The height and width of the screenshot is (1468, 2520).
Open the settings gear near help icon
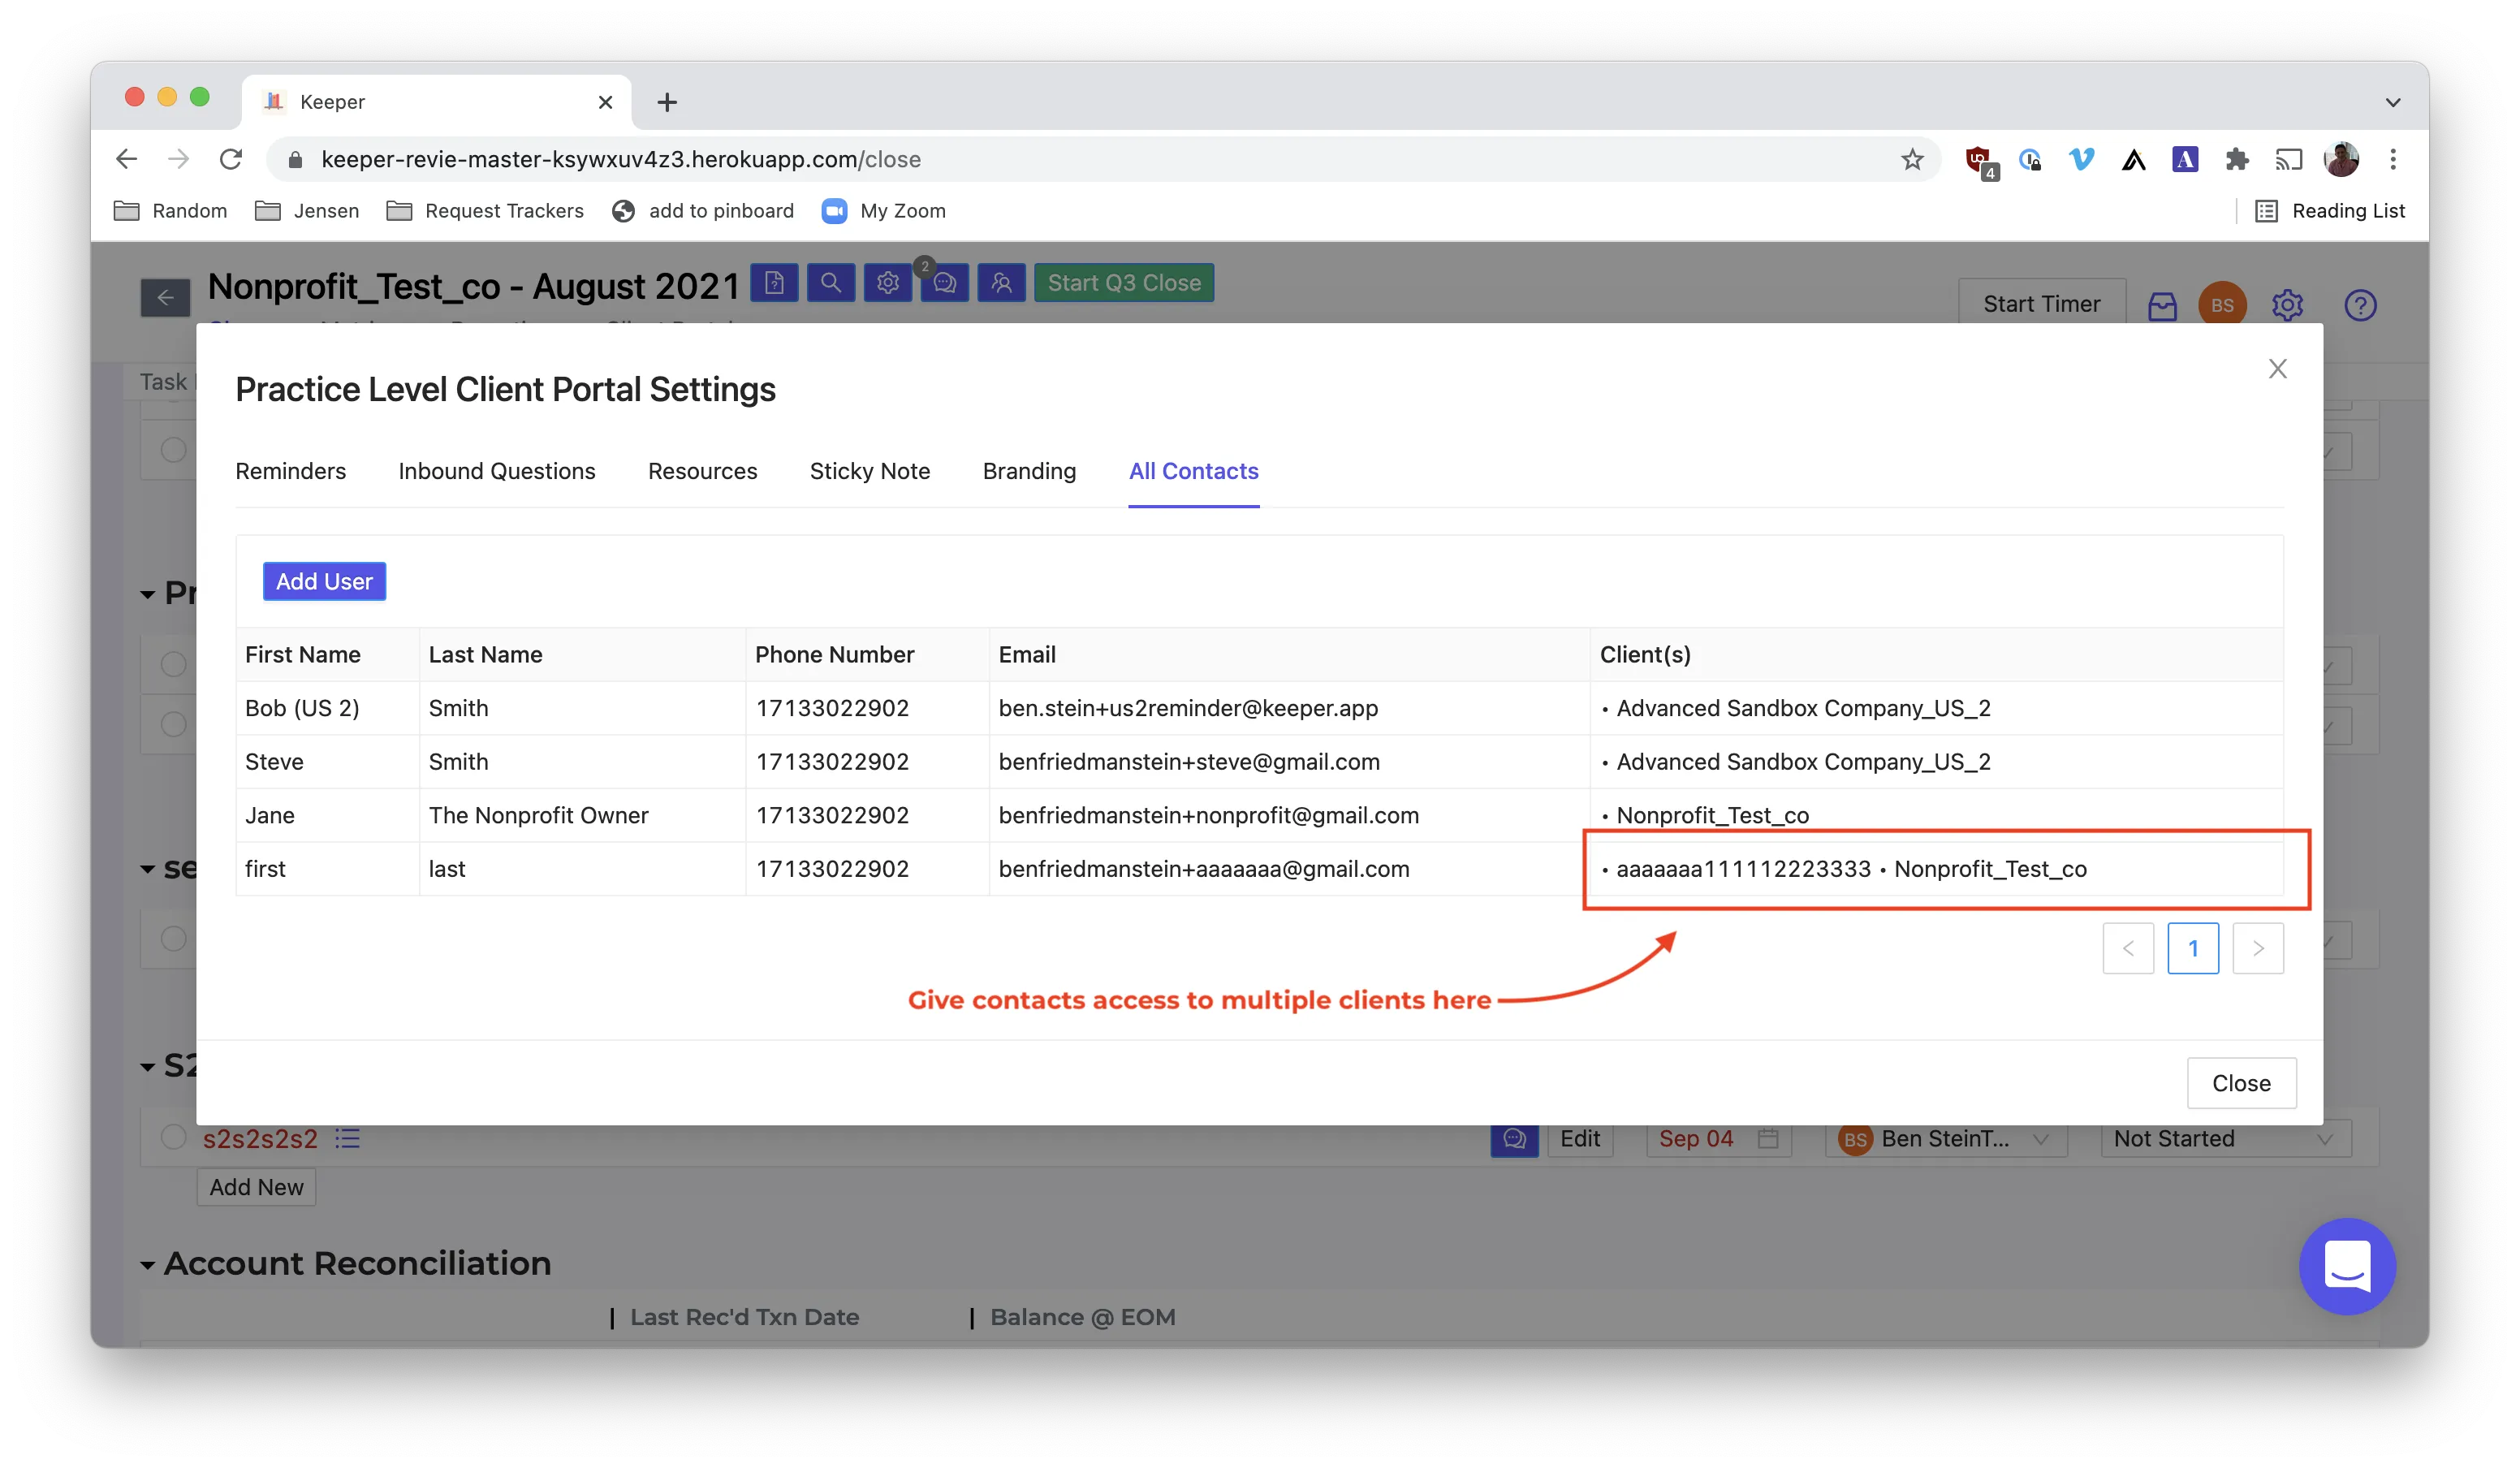(2287, 305)
